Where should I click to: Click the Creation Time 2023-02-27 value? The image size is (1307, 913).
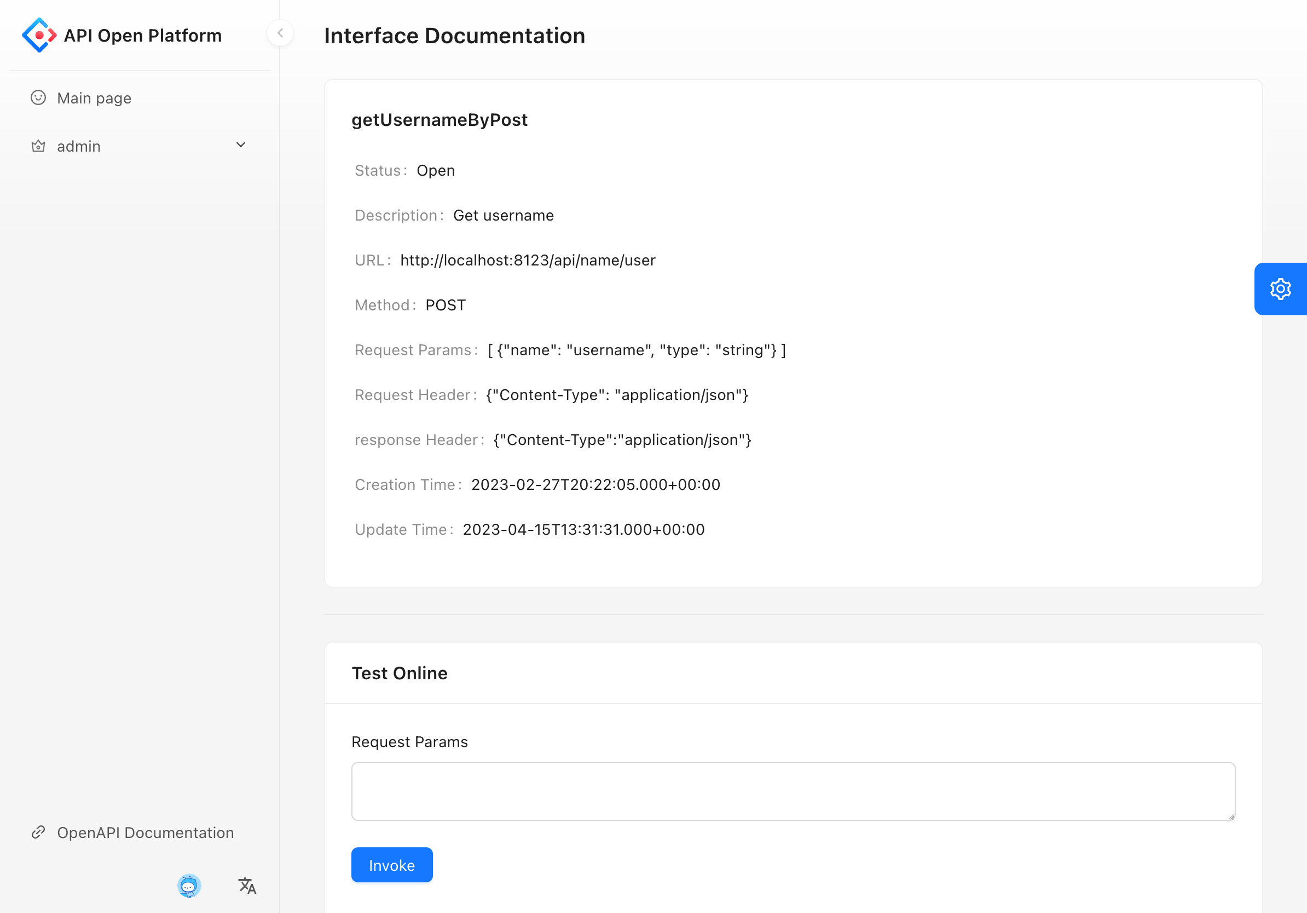click(x=596, y=484)
